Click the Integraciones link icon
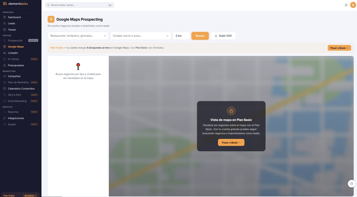Viewport: 357px width, 197px height. click(5, 118)
